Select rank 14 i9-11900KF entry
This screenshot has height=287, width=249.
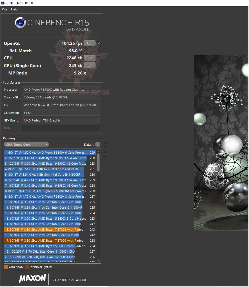point(50,224)
